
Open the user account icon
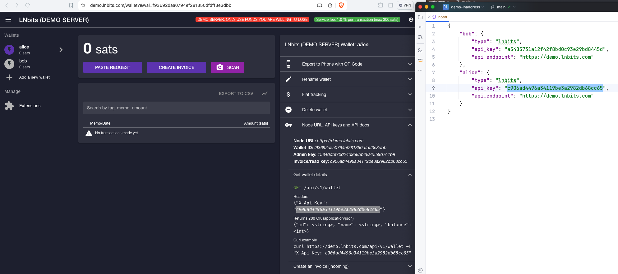click(411, 20)
